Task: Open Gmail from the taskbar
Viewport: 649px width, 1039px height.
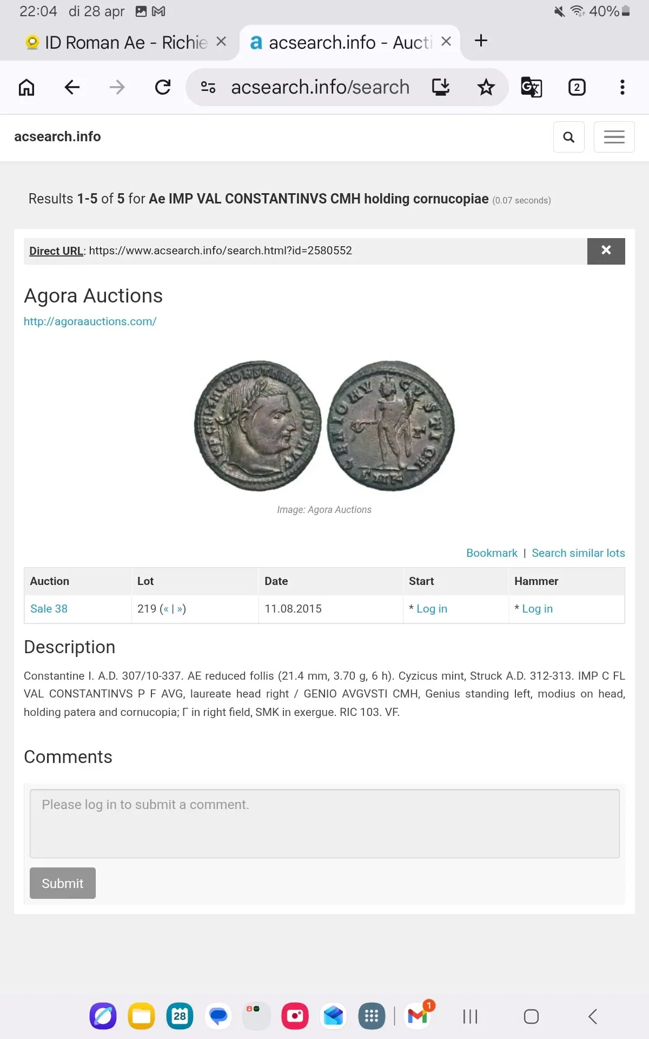Action: 418,1016
